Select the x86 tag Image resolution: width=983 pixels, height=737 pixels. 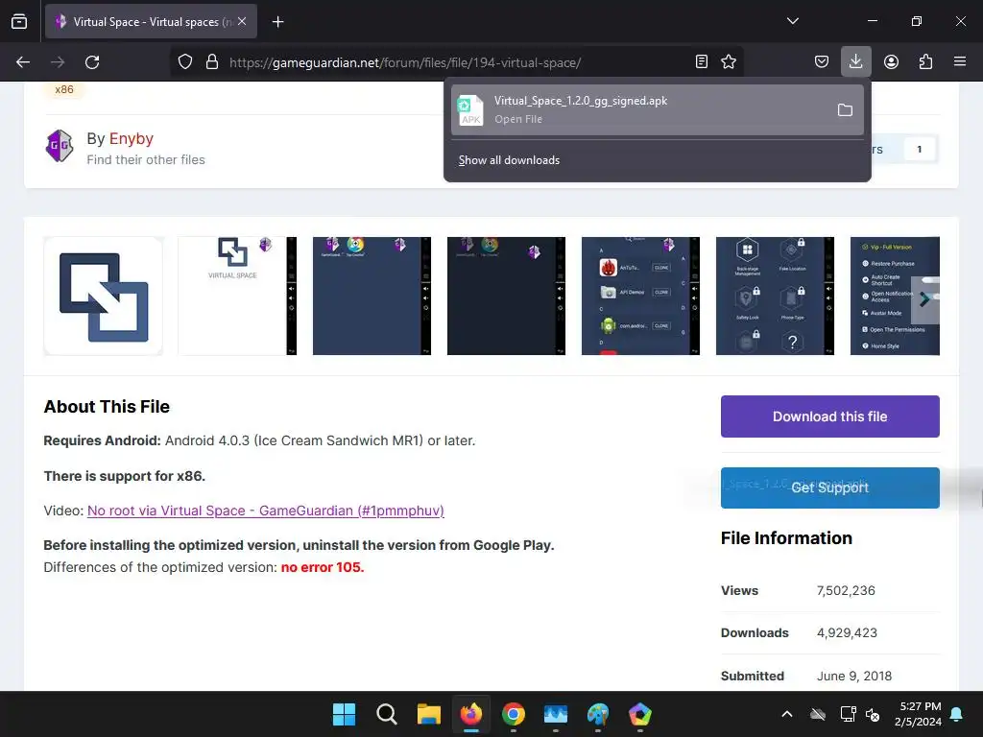tap(64, 89)
